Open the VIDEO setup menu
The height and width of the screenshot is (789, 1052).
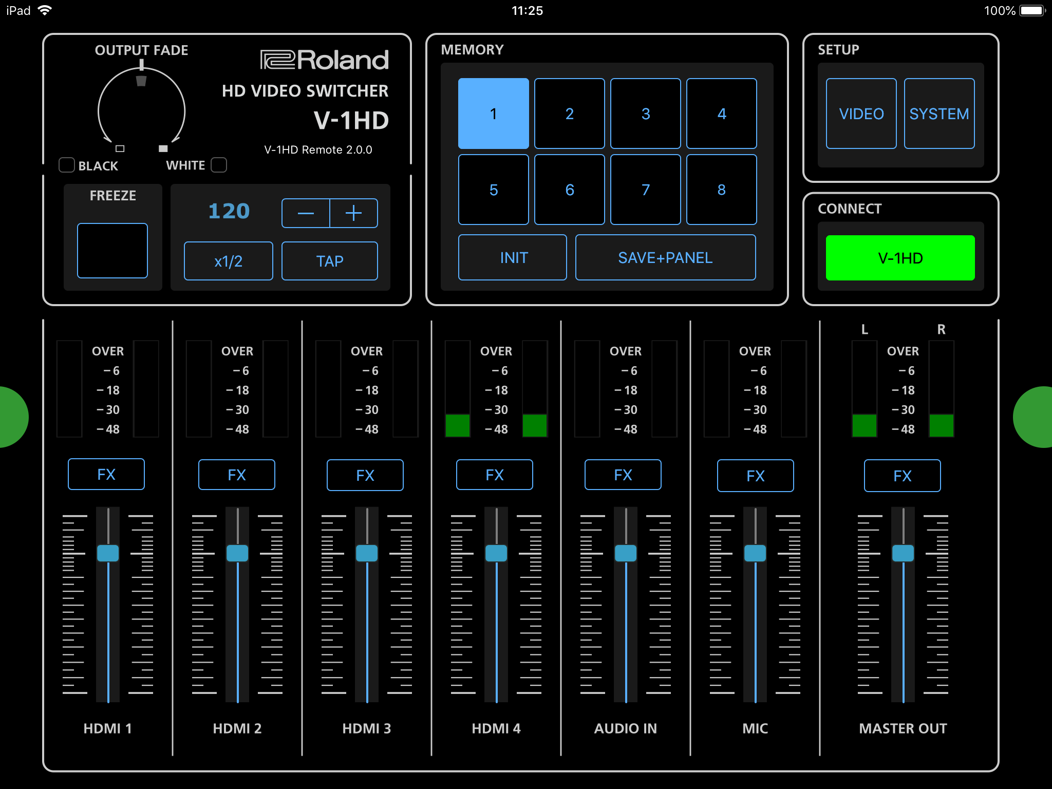click(x=861, y=114)
